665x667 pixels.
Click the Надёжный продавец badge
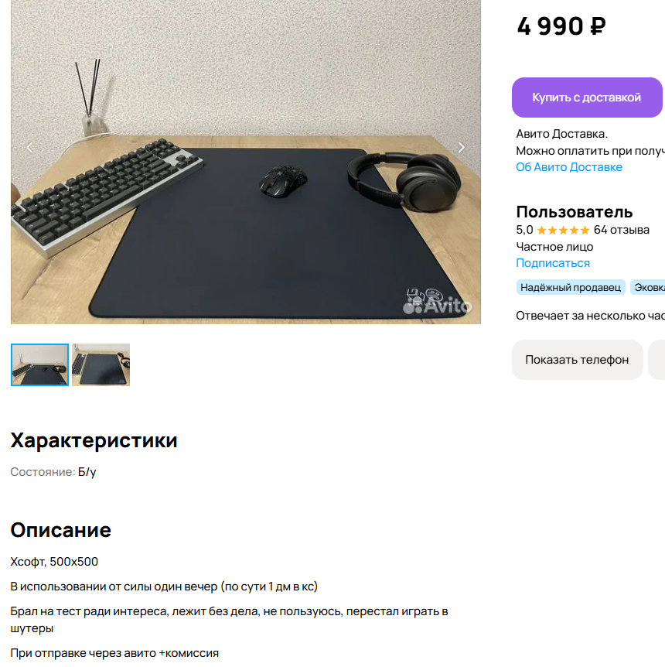pos(571,288)
